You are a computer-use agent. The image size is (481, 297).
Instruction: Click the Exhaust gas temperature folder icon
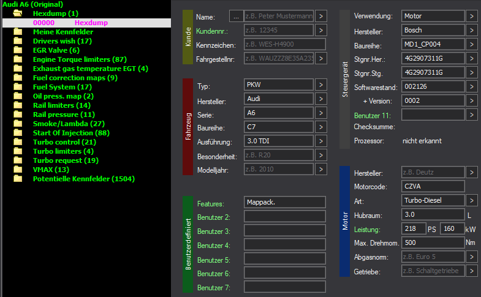[x=18, y=69]
